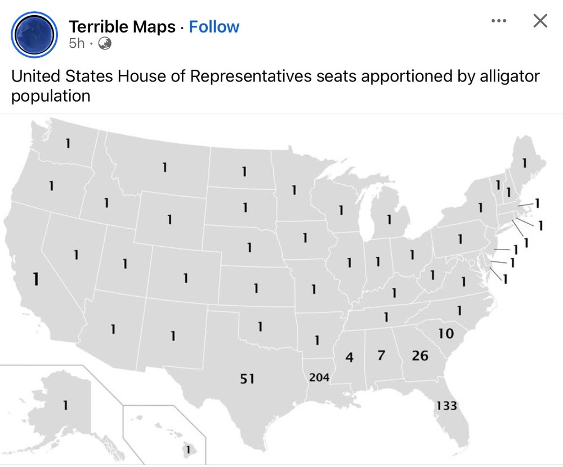Click Texas's 51 seats label on map
The height and width of the screenshot is (467, 563).
[x=247, y=379]
